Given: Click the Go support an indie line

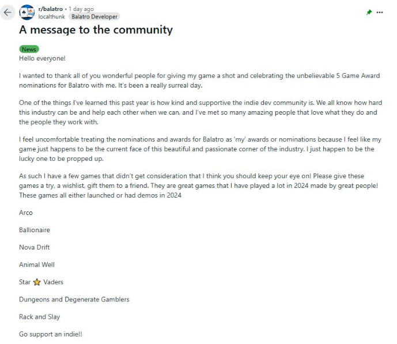Looking at the screenshot, I should click(x=51, y=334).
